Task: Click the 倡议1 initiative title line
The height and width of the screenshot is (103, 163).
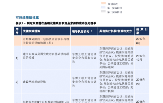Action: [x=56, y=23]
